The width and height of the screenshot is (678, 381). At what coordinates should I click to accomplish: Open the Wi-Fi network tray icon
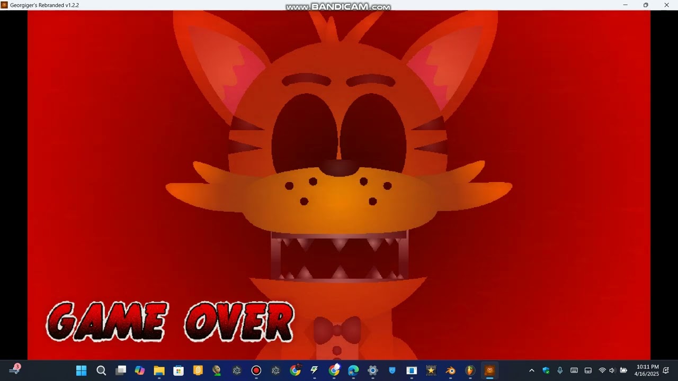[602, 370]
